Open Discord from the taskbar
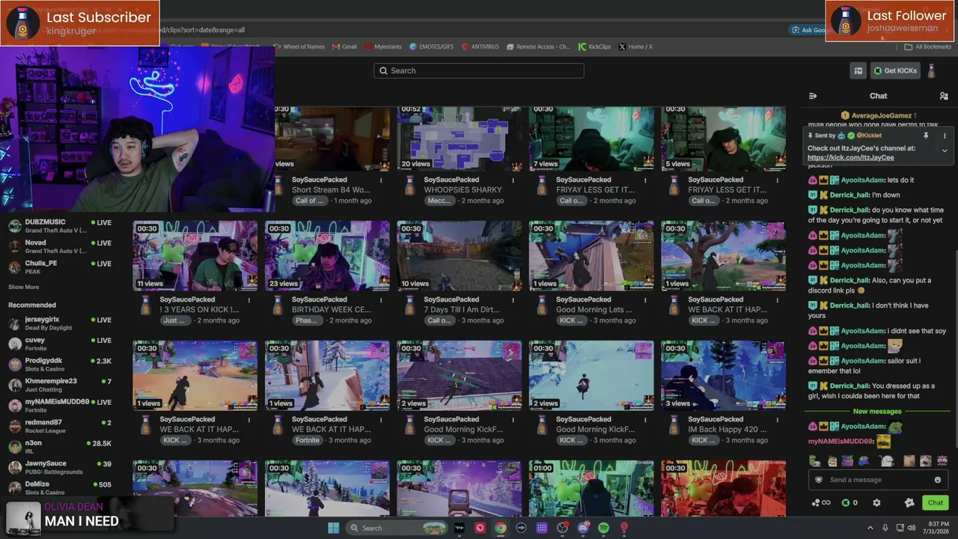Image resolution: width=958 pixels, height=539 pixels. 583,528
